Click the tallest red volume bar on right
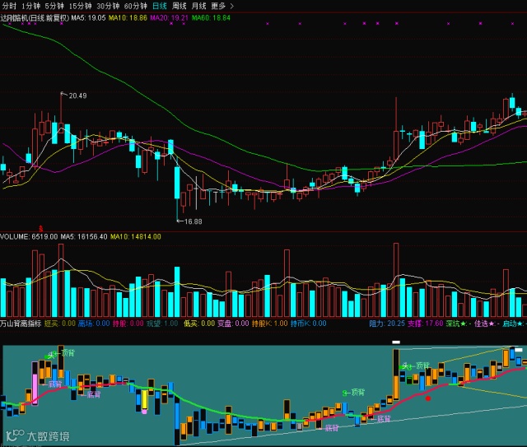The image size is (527, 447). (396, 280)
